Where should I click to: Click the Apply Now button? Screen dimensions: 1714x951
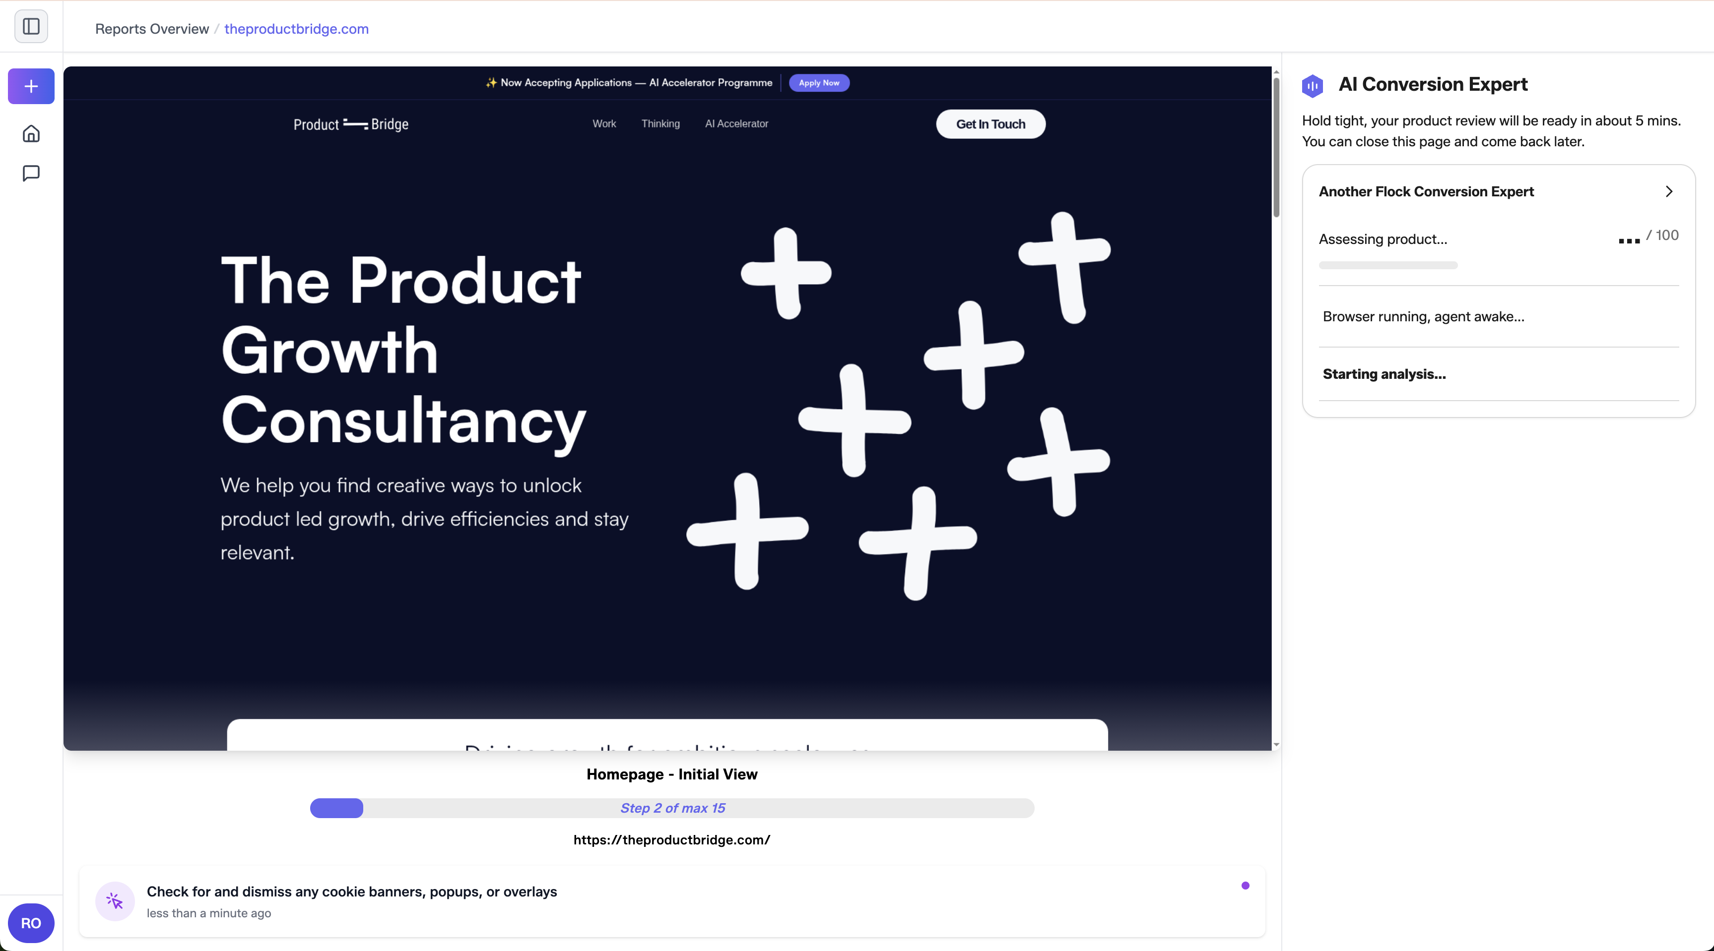pos(818,82)
